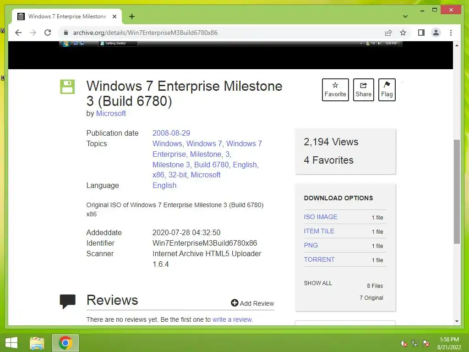This screenshot has height=352, width=469.
Task: Click the Chrome taskbar icon
Action: click(x=65, y=343)
